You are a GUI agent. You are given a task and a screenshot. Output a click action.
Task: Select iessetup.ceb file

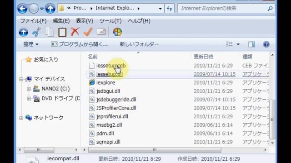pyautogui.click(x=111, y=66)
